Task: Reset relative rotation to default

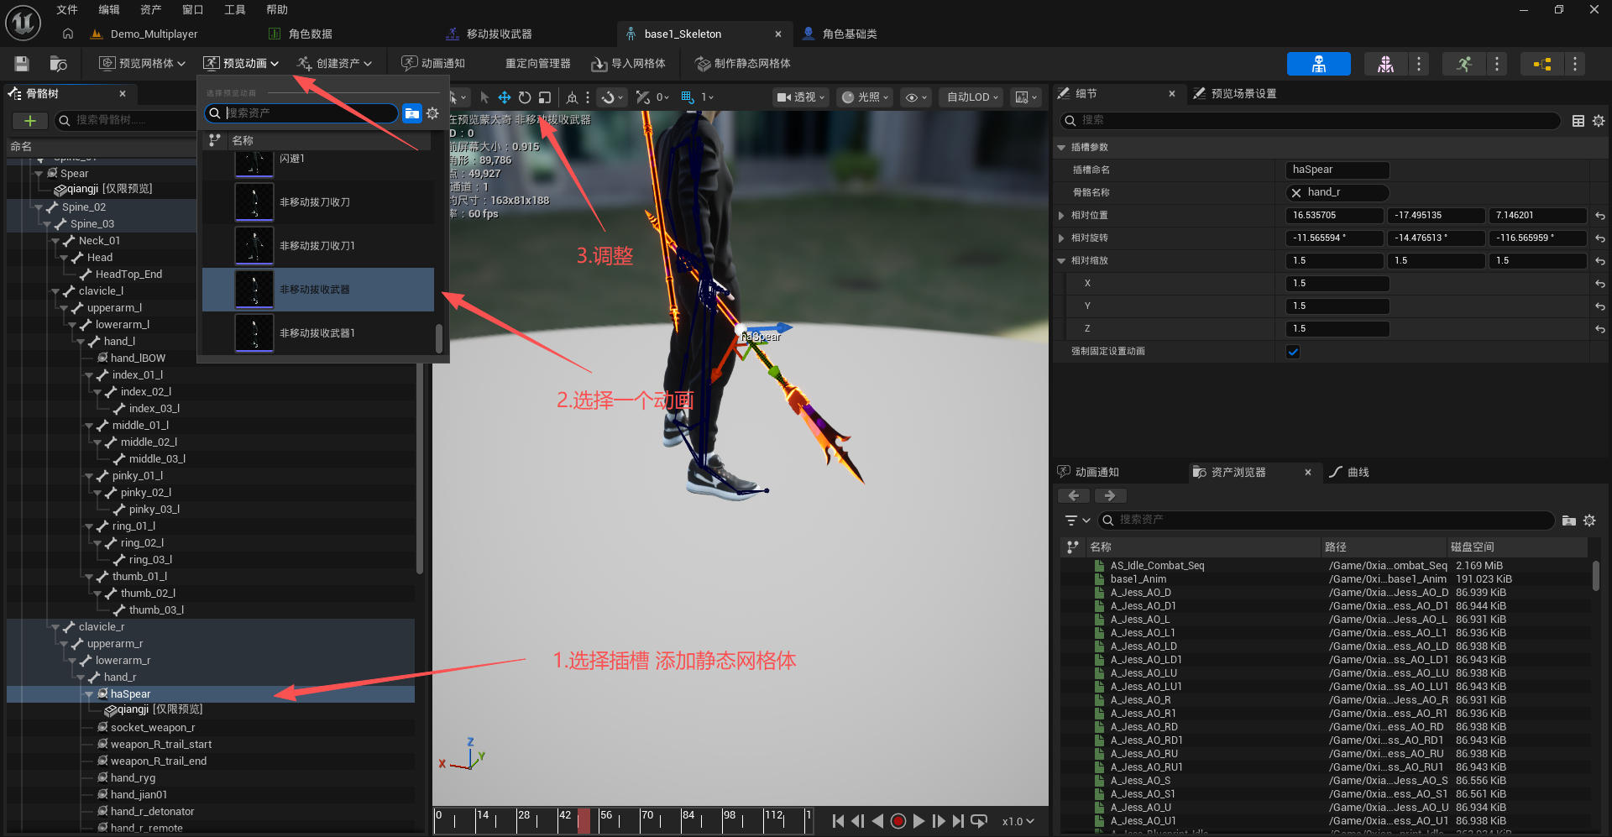Action: coord(1600,238)
